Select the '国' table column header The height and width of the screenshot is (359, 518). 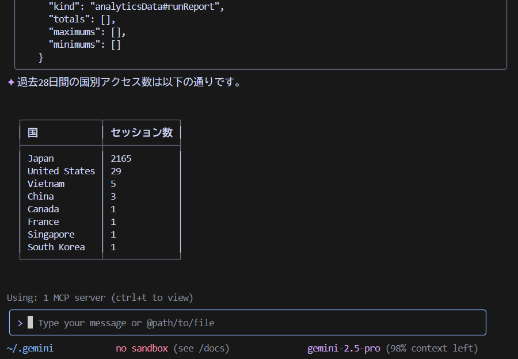33,132
